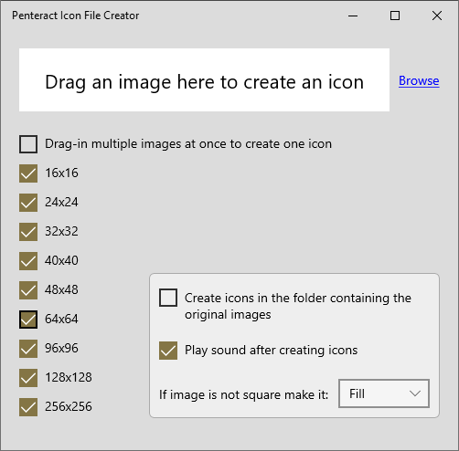The image size is (459, 451).
Task: Toggle the 32x32 icon size option
Action: pyautogui.click(x=28, y=232)
